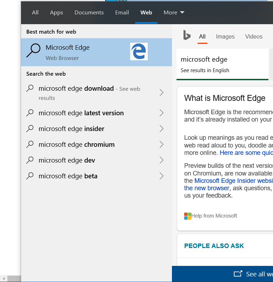This screenshot has height=282, width=273.
Task: Expand 'microsoft edge dev' chevron
Action: coord(161,160)
